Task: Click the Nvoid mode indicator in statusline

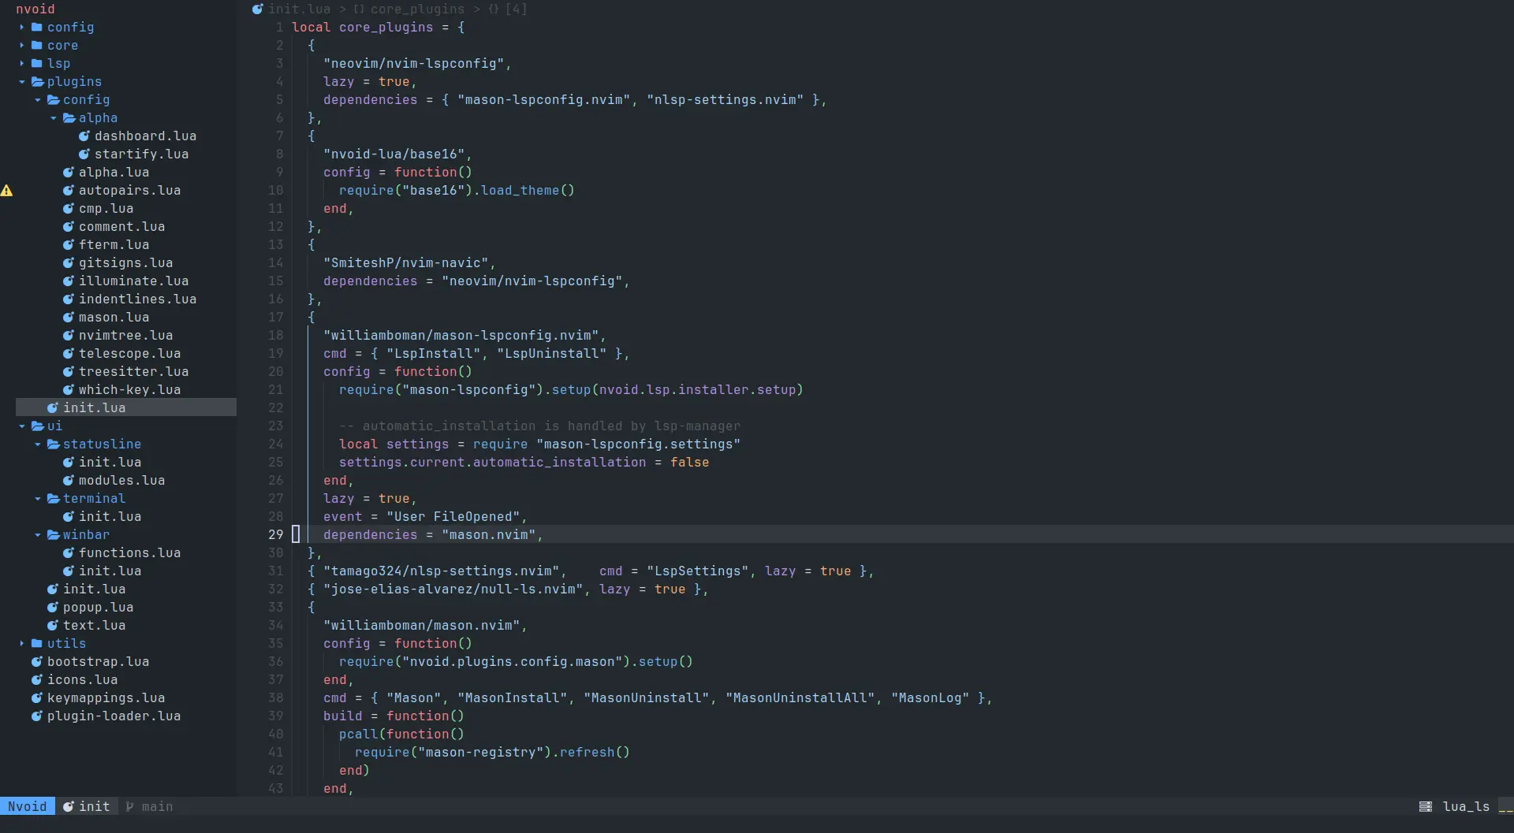Action: pyautogui.click(x=28, y=807)
